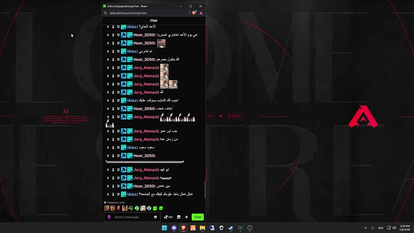This screenshot has width=414, height=233.
Task: Click the purple microphone icon
Action: coord(109,217)
